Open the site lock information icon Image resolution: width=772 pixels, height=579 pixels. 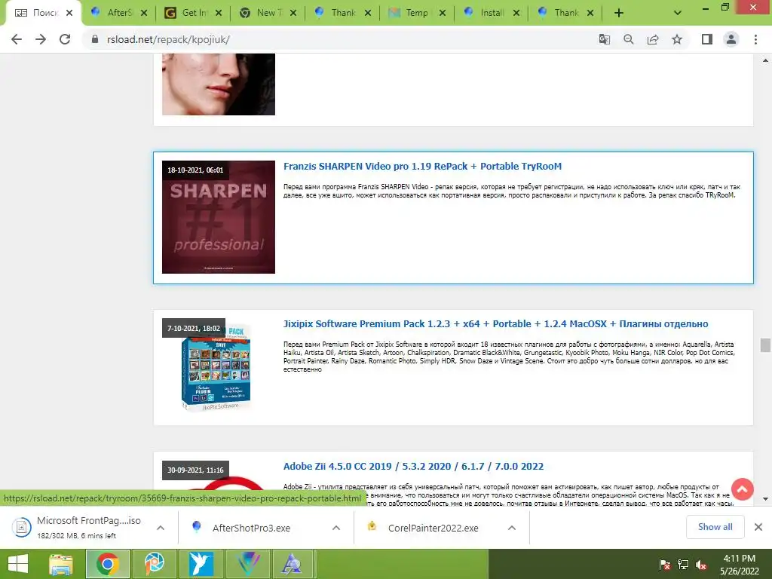(95, 39)
